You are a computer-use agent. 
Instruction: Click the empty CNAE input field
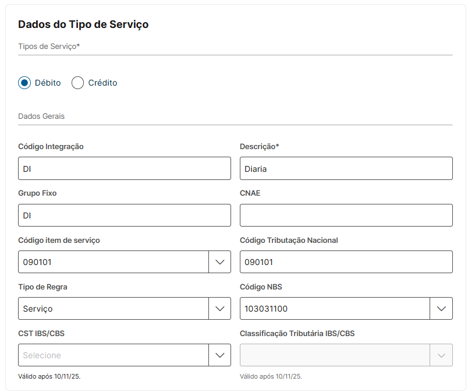pos(346,216)
